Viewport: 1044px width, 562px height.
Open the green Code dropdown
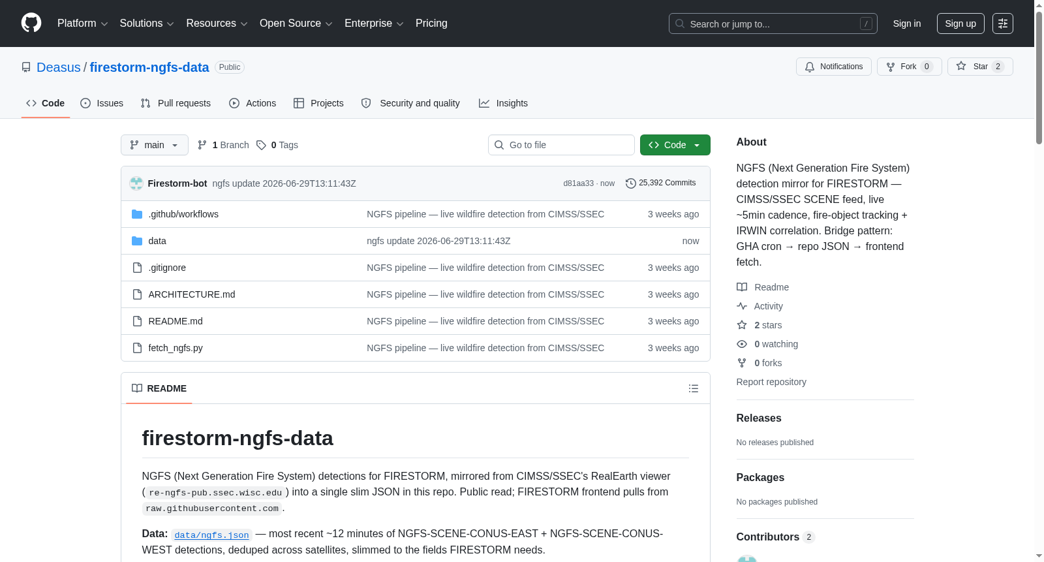pyautogui.click(x=675, y=145)
